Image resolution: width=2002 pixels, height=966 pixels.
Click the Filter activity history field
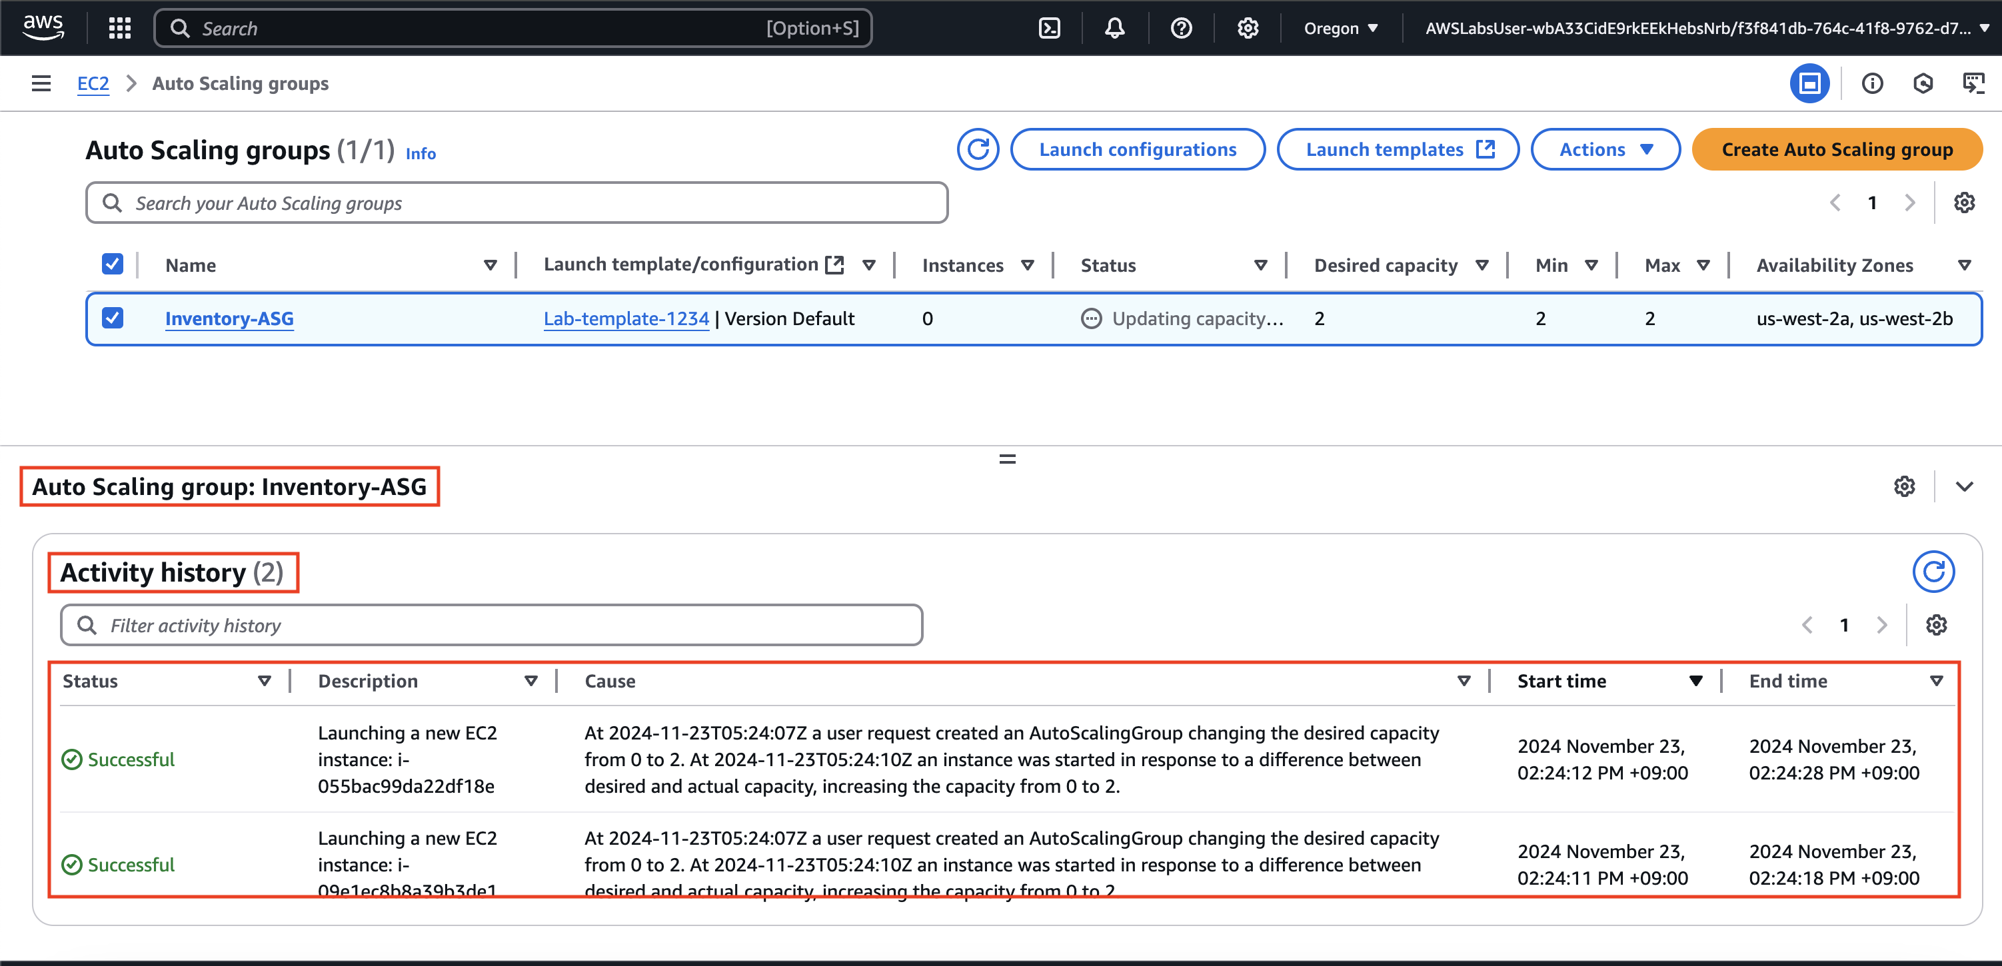pos(492,625)
